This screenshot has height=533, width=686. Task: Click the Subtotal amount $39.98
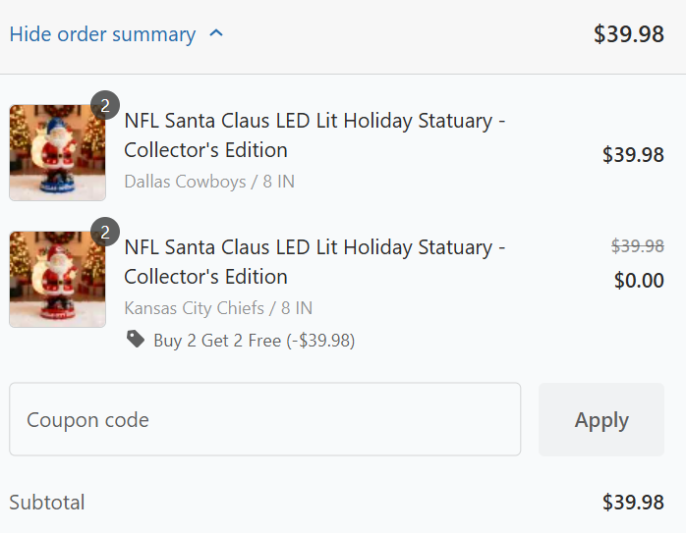pyautogui.click(x=633, y=503)
